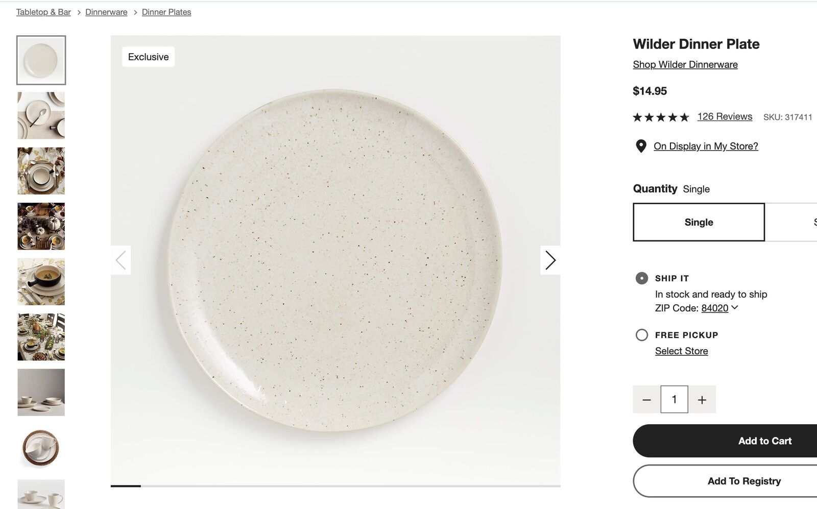Click the next image arrow
Image resolution: width=817 pixels, height=509 pixels.
tap(550, 260)
